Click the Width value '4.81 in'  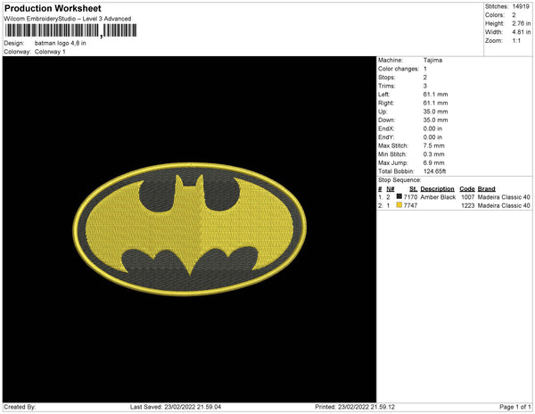point(522,32)
